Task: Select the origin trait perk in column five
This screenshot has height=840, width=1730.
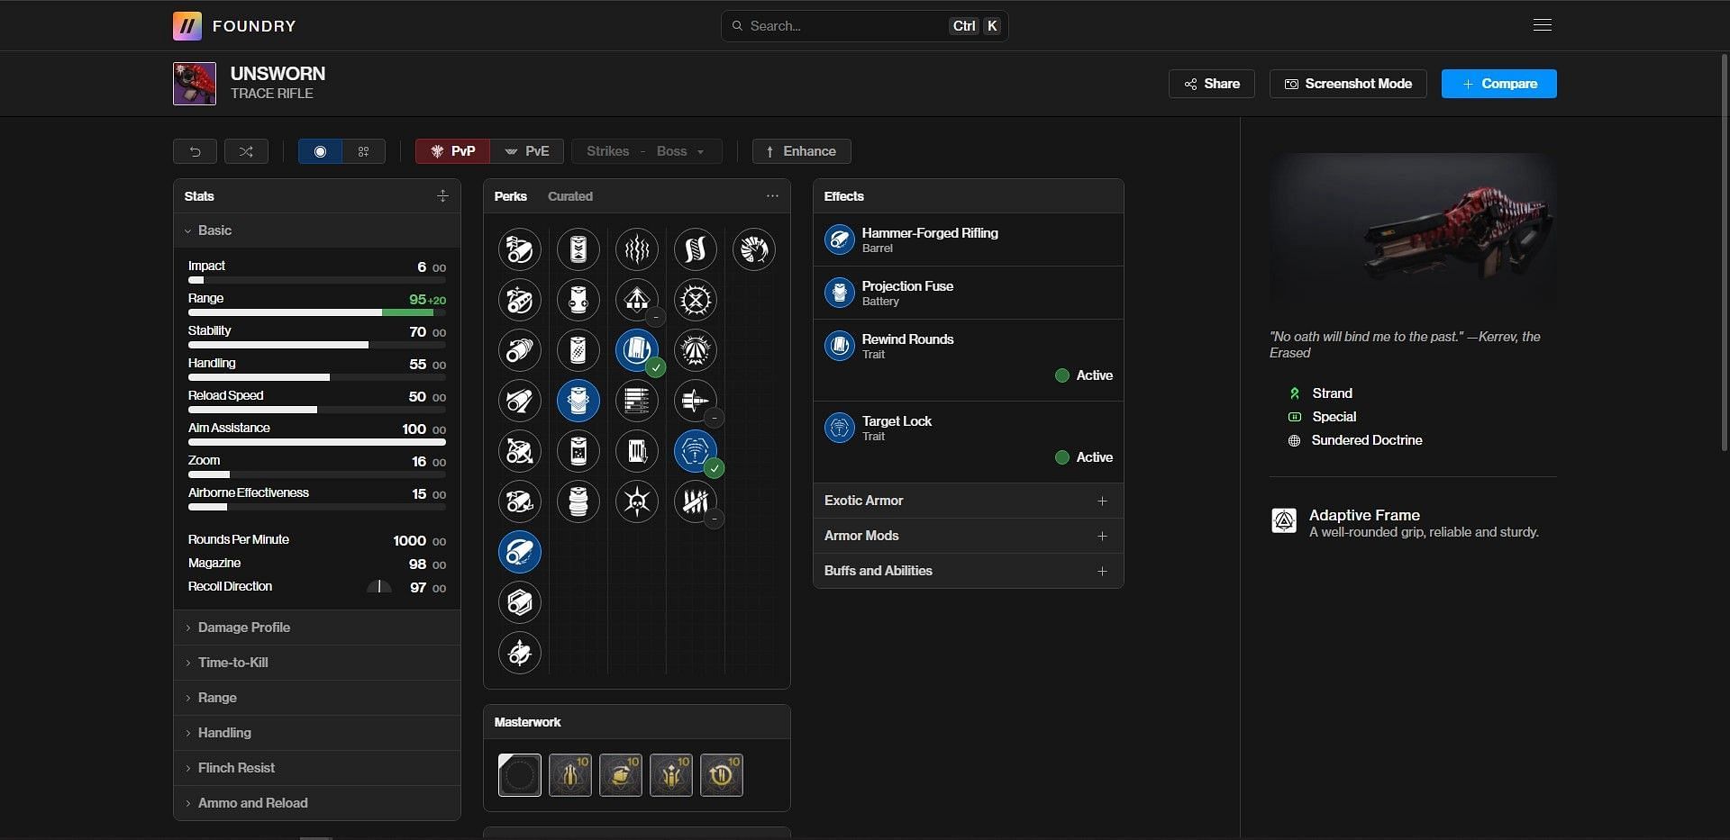Action: click(754, 249)
